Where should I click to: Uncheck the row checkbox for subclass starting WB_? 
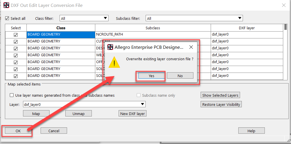[16, 55]
